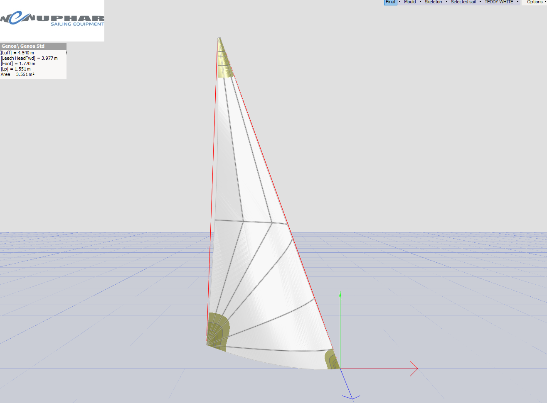Select the yellow head reinforcement patch
The height and width of the screenshot is (403, 547).
(224, 66)
